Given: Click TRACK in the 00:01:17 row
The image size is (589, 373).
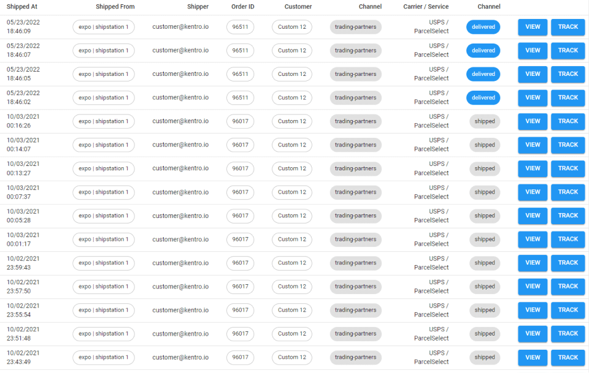Looking at the screenshot, I should tap(568, 239).
